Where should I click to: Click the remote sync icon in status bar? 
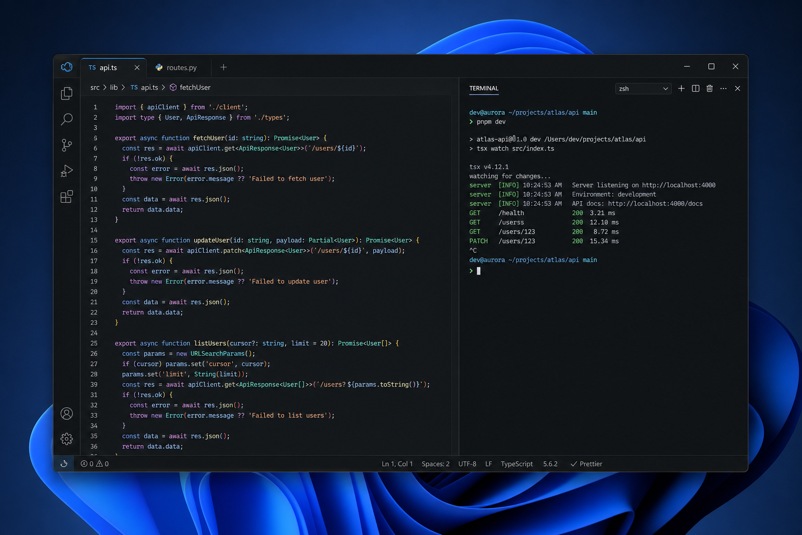pos(64,463)
